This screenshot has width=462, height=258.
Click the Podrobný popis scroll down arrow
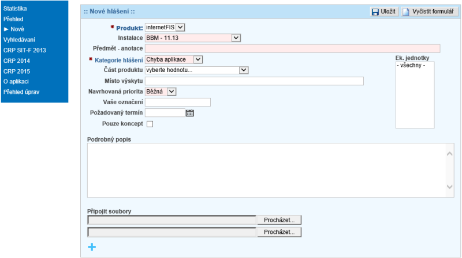tap(450, 187)
